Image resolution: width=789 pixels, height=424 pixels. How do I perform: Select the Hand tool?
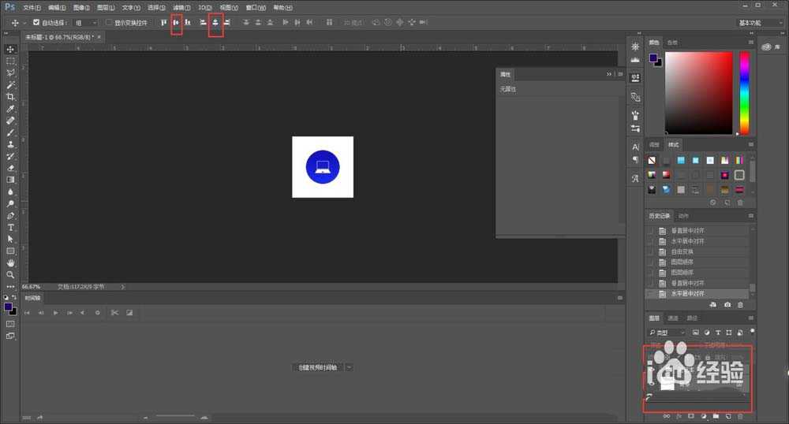click(x=10, y=262)
